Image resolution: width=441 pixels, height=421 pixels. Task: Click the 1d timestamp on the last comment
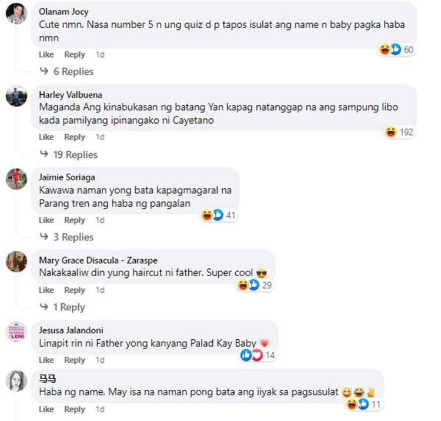click(100, 409)
